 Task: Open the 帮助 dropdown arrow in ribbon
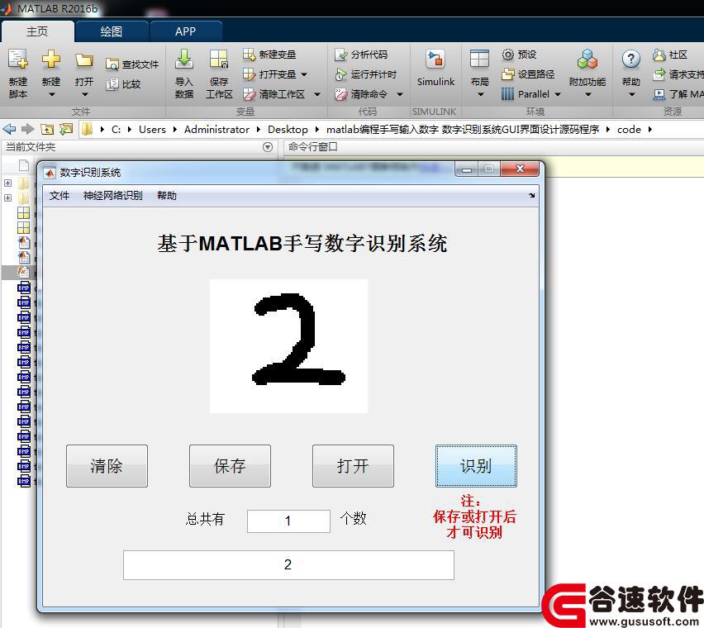[632, 94]
